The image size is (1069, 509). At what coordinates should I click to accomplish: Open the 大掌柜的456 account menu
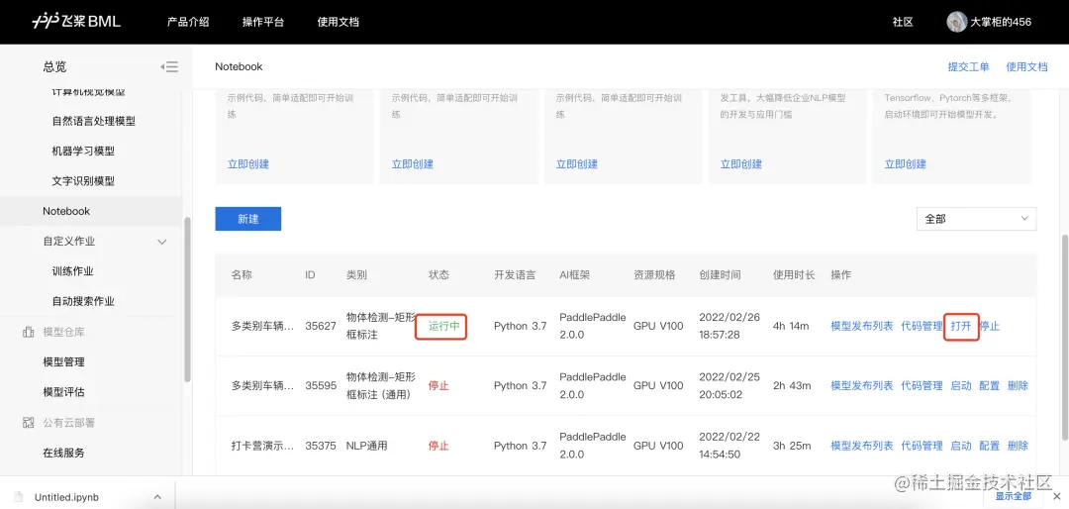coord(1000,22)
